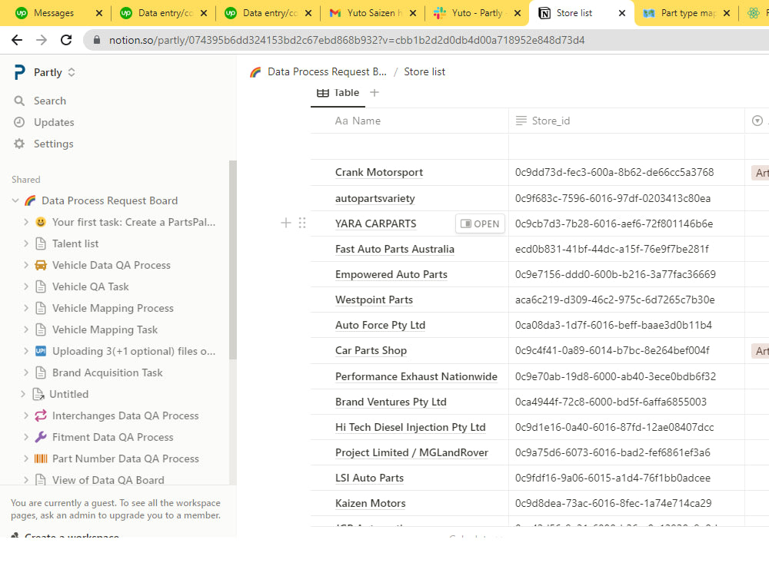This screenshot has height=576, width=769.
Task: Open Fitment Data QA Process in sidebar
Action: pyautogui.click(x=113, y=438)
